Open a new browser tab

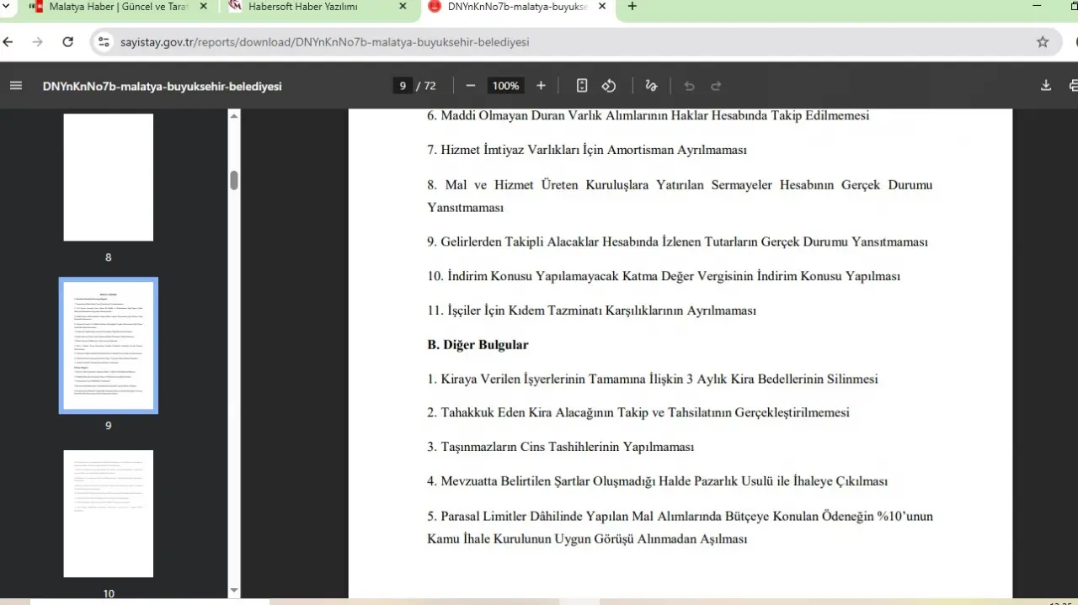click(x=632, y=7)
